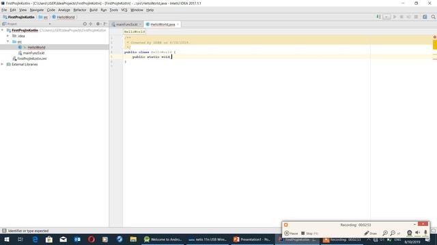Image resolution: width=437 pixels, height=245 pixels.
Task: Open Microsoft Edge from taskbar
Action: click(x=35, y=239)
